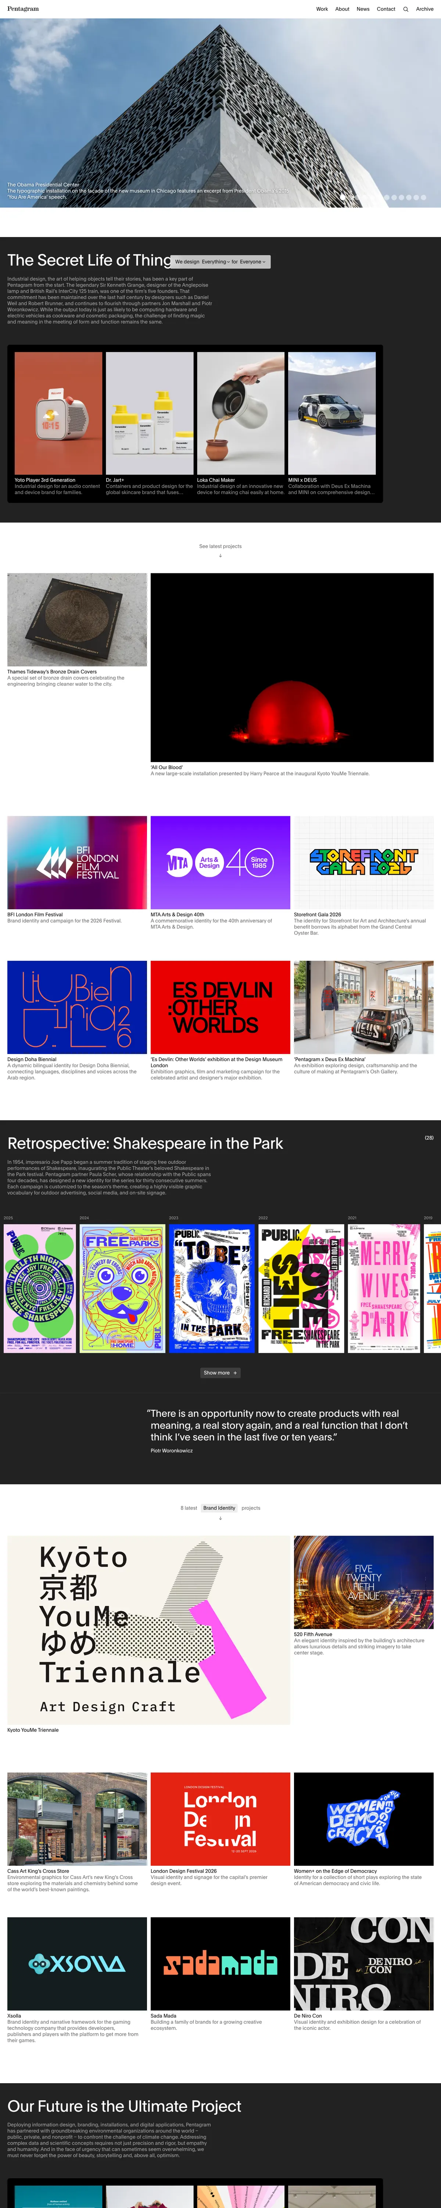Open the Es Devlin Other Worlds red card
The width and height of the screenshot is (441, 2208).
[220, 1007]
